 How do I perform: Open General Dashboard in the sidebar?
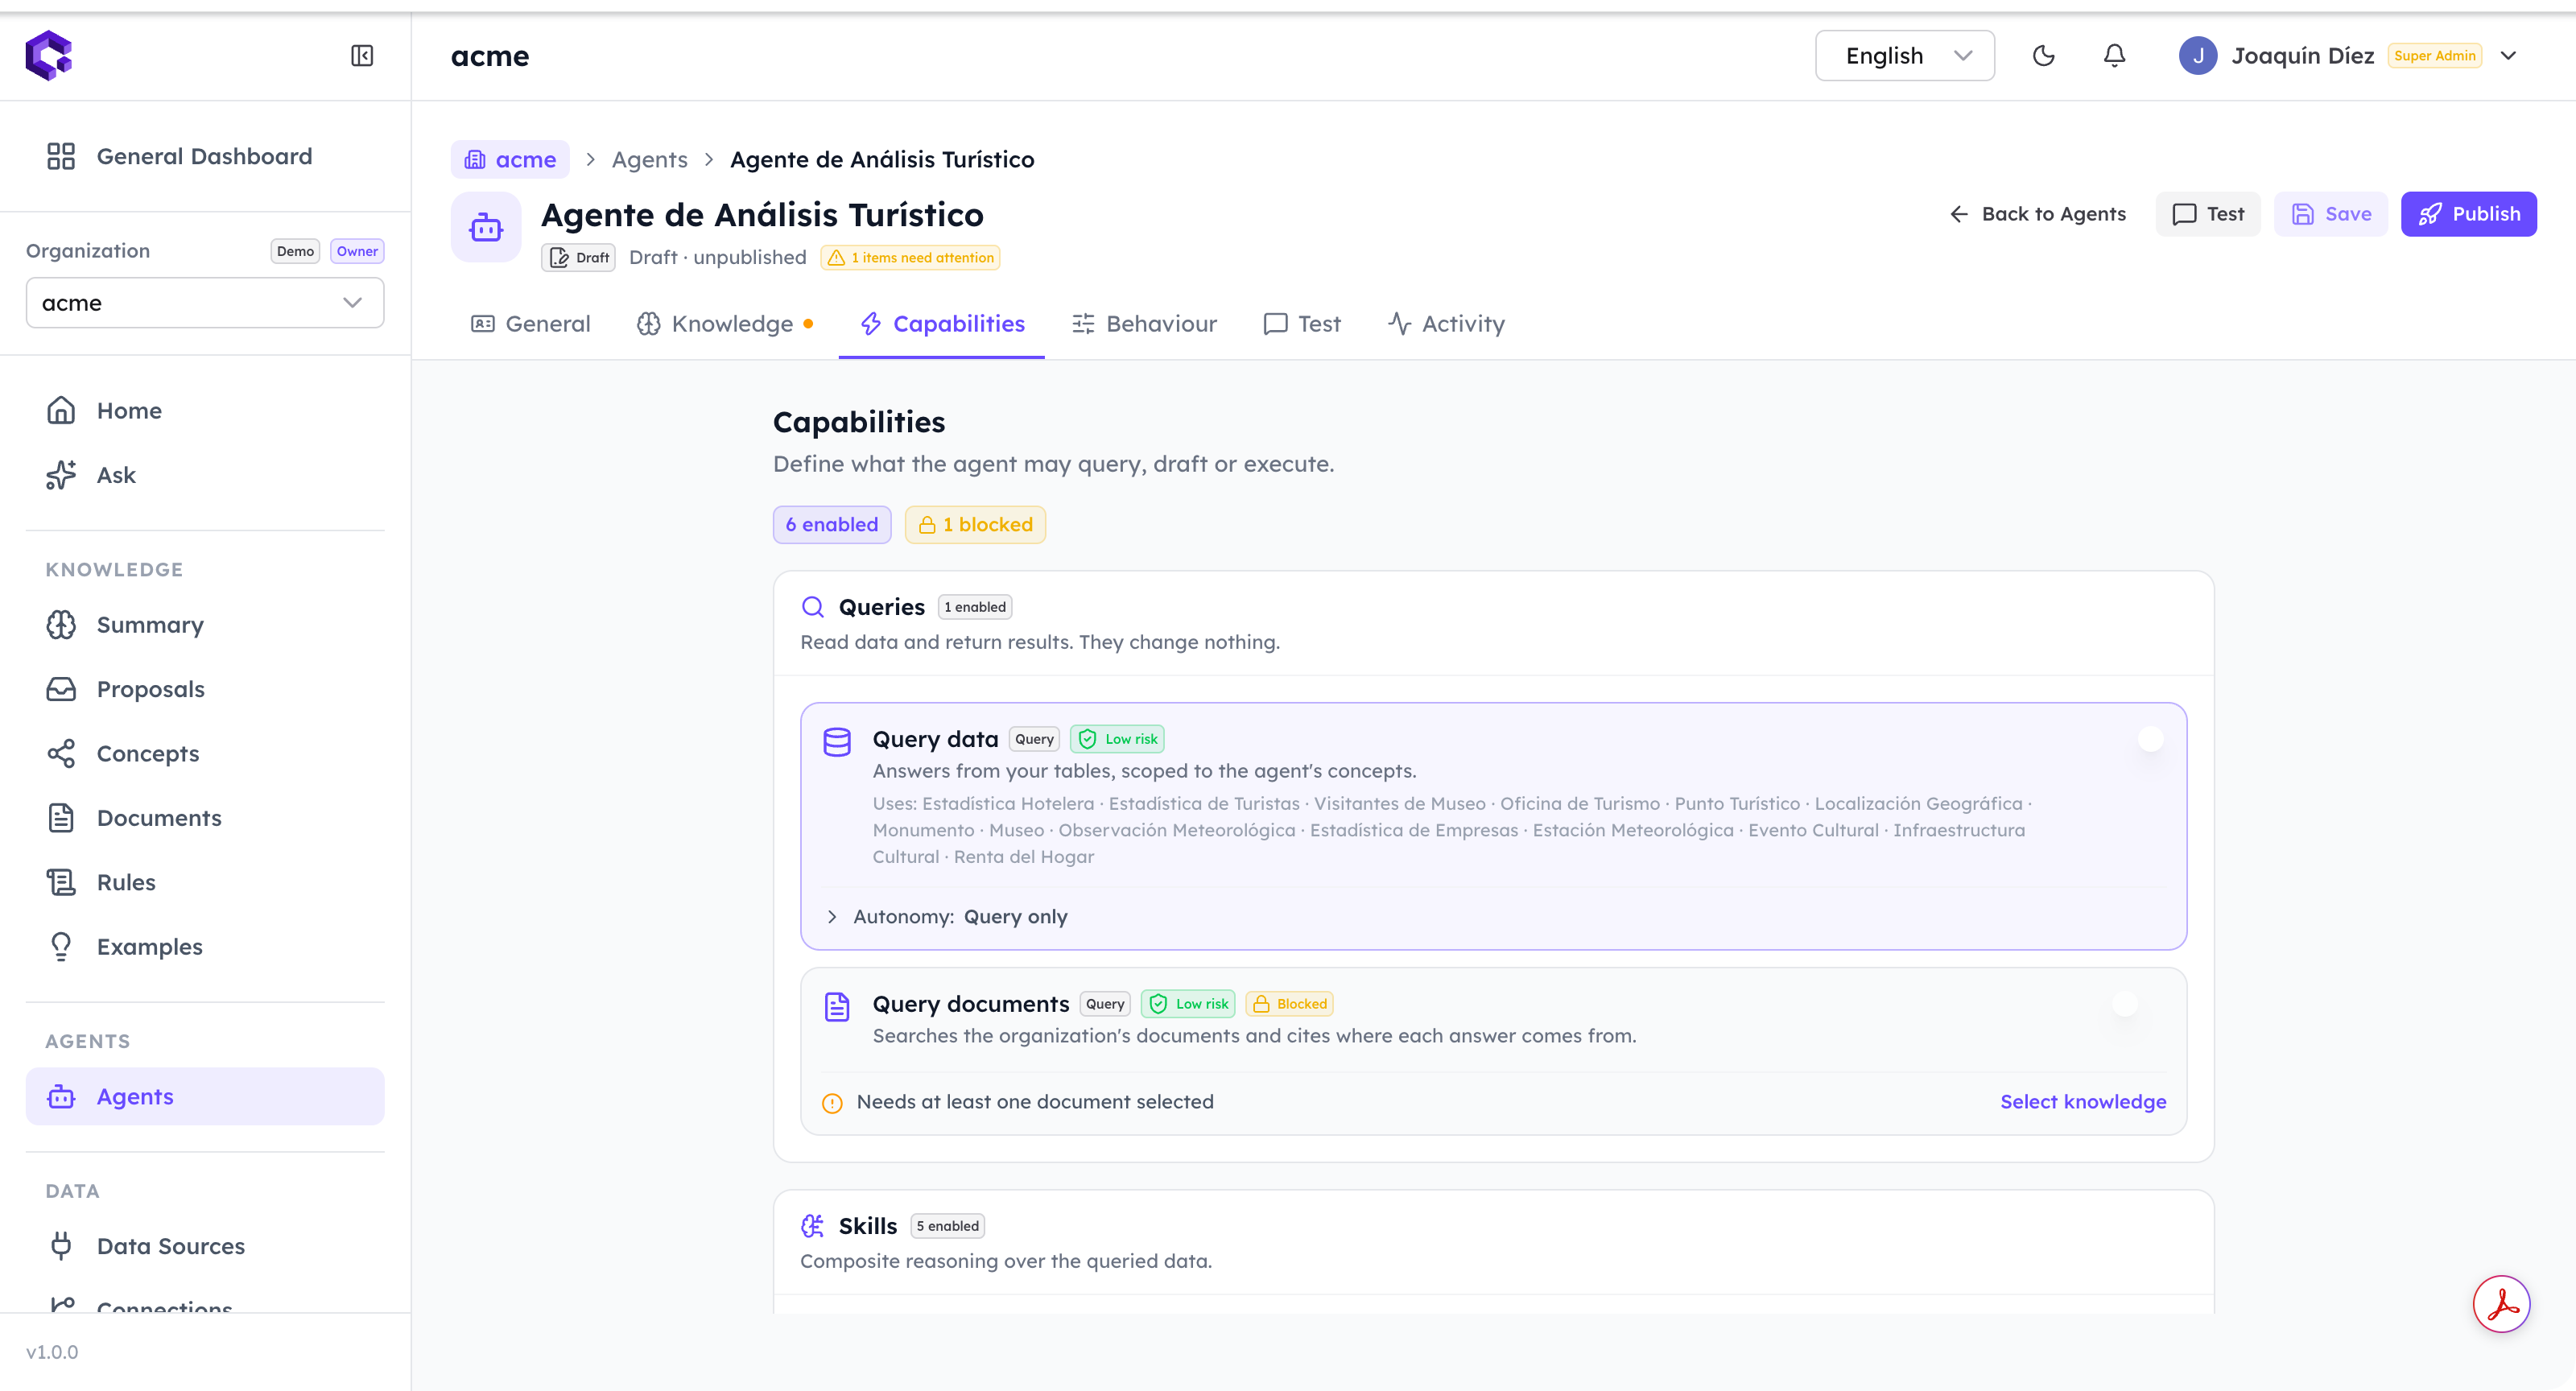(x=205, y=156)
